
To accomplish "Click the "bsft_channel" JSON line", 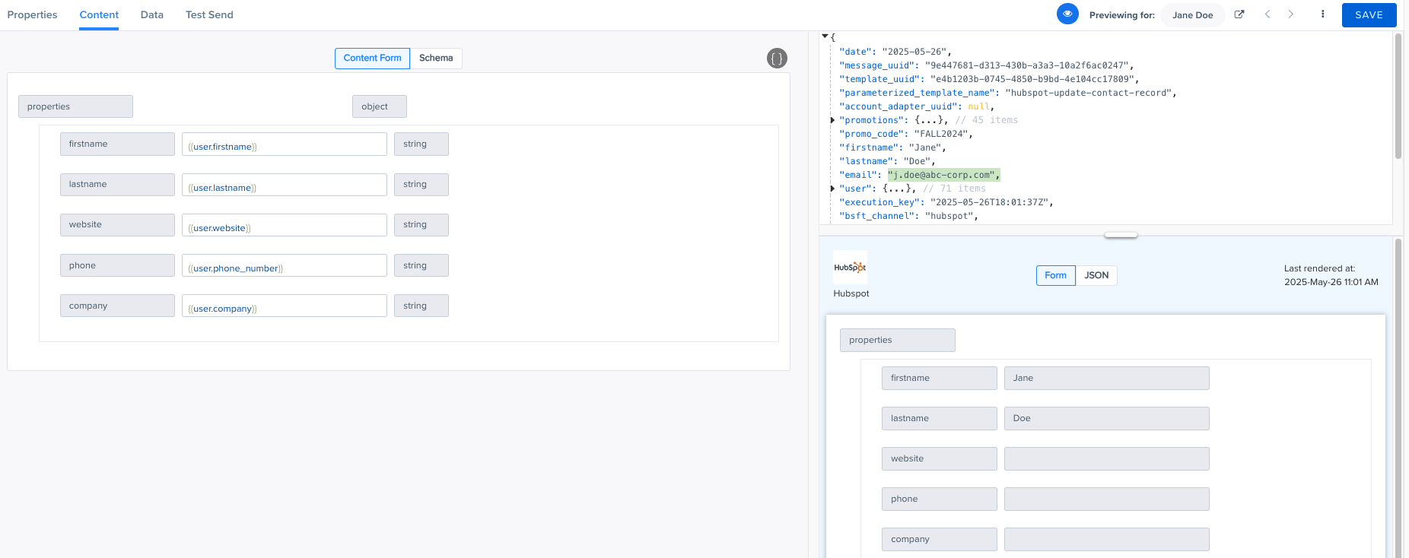I will coord(908,216).
